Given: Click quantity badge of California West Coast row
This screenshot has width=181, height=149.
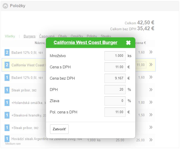Looking at the screenshot, I should (7, 65).
